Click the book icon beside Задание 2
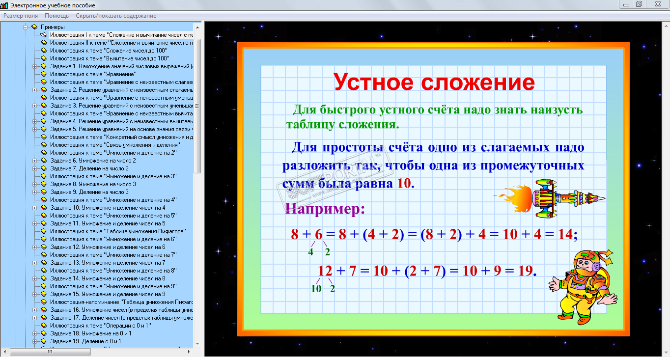670x357 pixels. click(x=43, y=90)
